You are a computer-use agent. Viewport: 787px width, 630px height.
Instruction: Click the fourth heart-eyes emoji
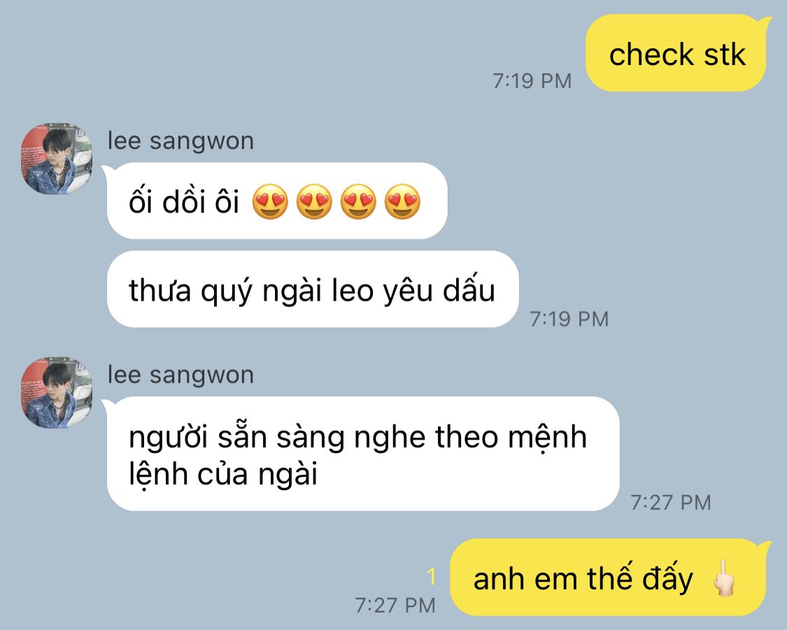click(x=402, y=201)
